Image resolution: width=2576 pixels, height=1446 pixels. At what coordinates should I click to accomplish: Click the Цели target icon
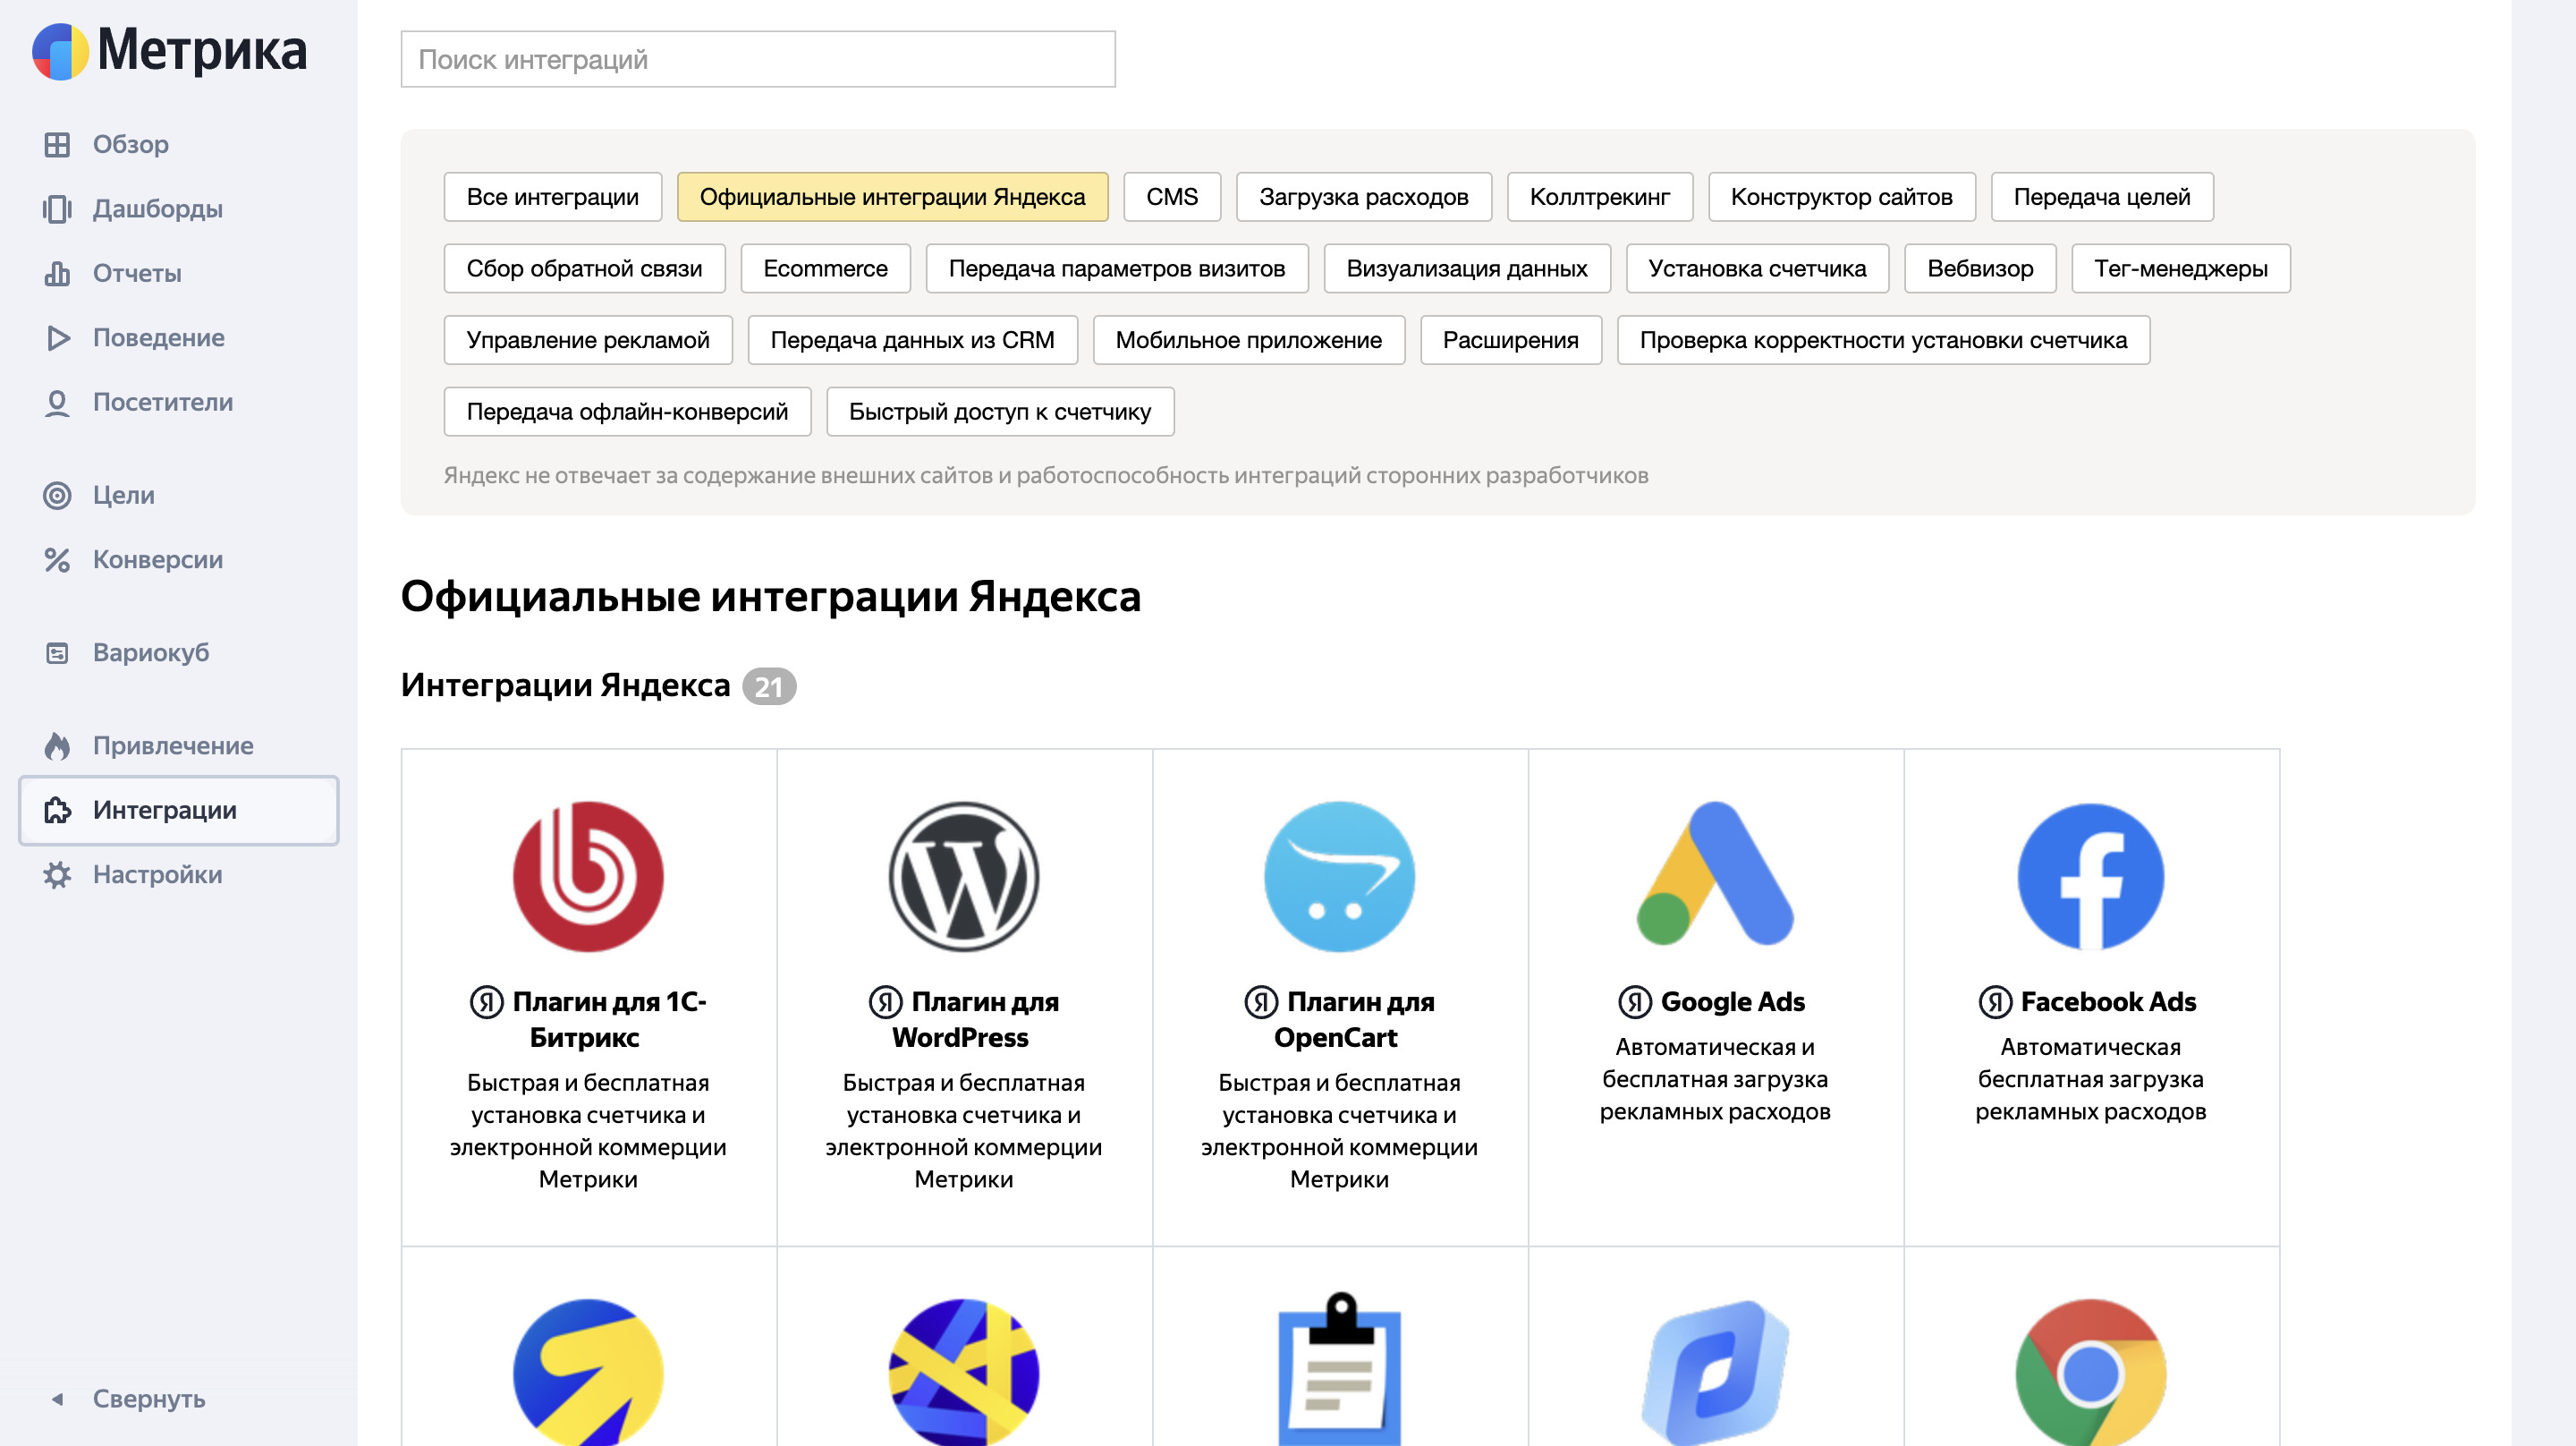(57, 496)
